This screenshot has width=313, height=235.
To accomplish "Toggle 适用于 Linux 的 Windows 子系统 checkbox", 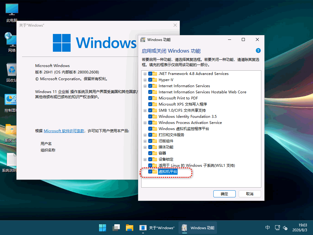I will tap(150, 165).
